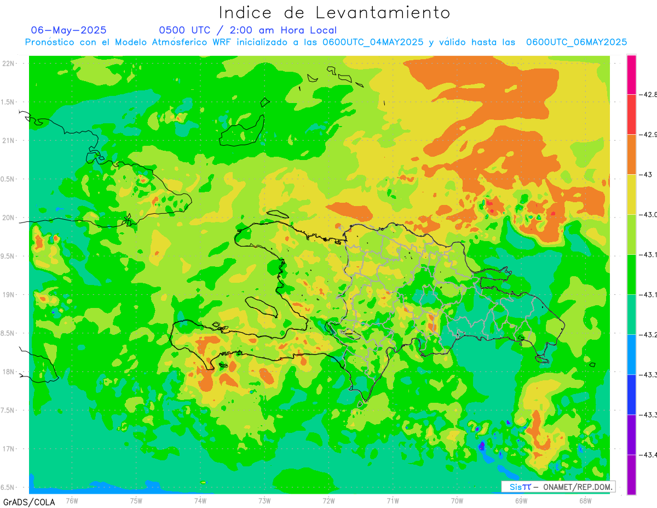Image resolution: width=657 pixels, height=508 pixels.
Task: Click the '76W' longitude label
Action: coord(72,501)
